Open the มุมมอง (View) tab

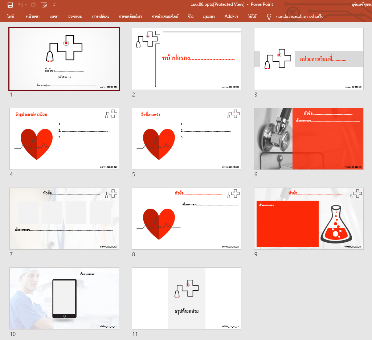click(209, 16)
